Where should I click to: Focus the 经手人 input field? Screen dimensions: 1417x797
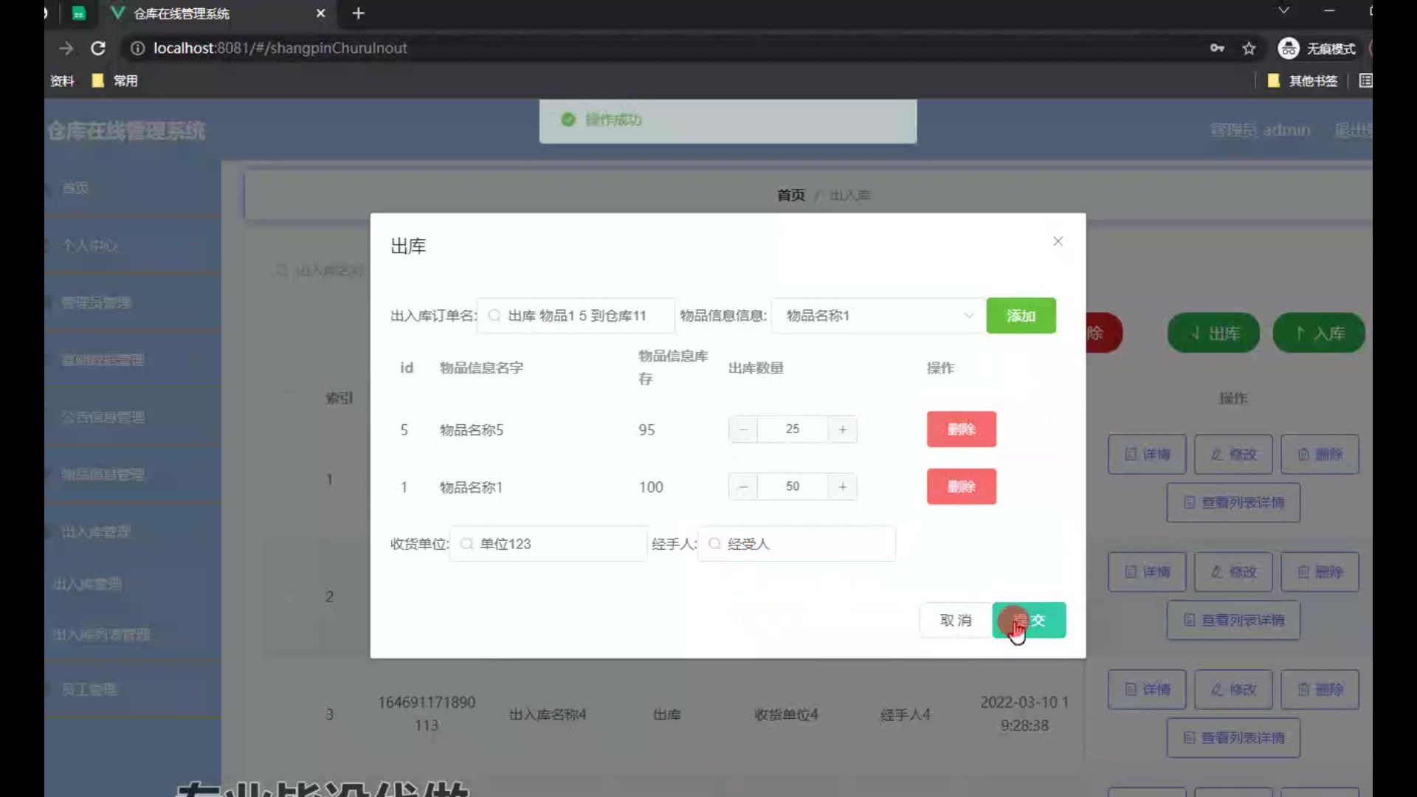point(796,544)
